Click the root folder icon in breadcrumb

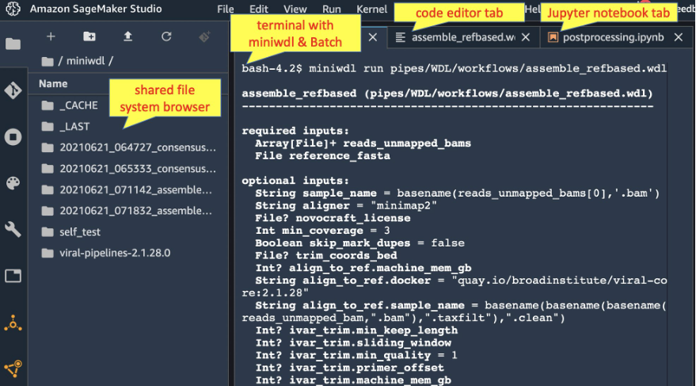(47, 61)
